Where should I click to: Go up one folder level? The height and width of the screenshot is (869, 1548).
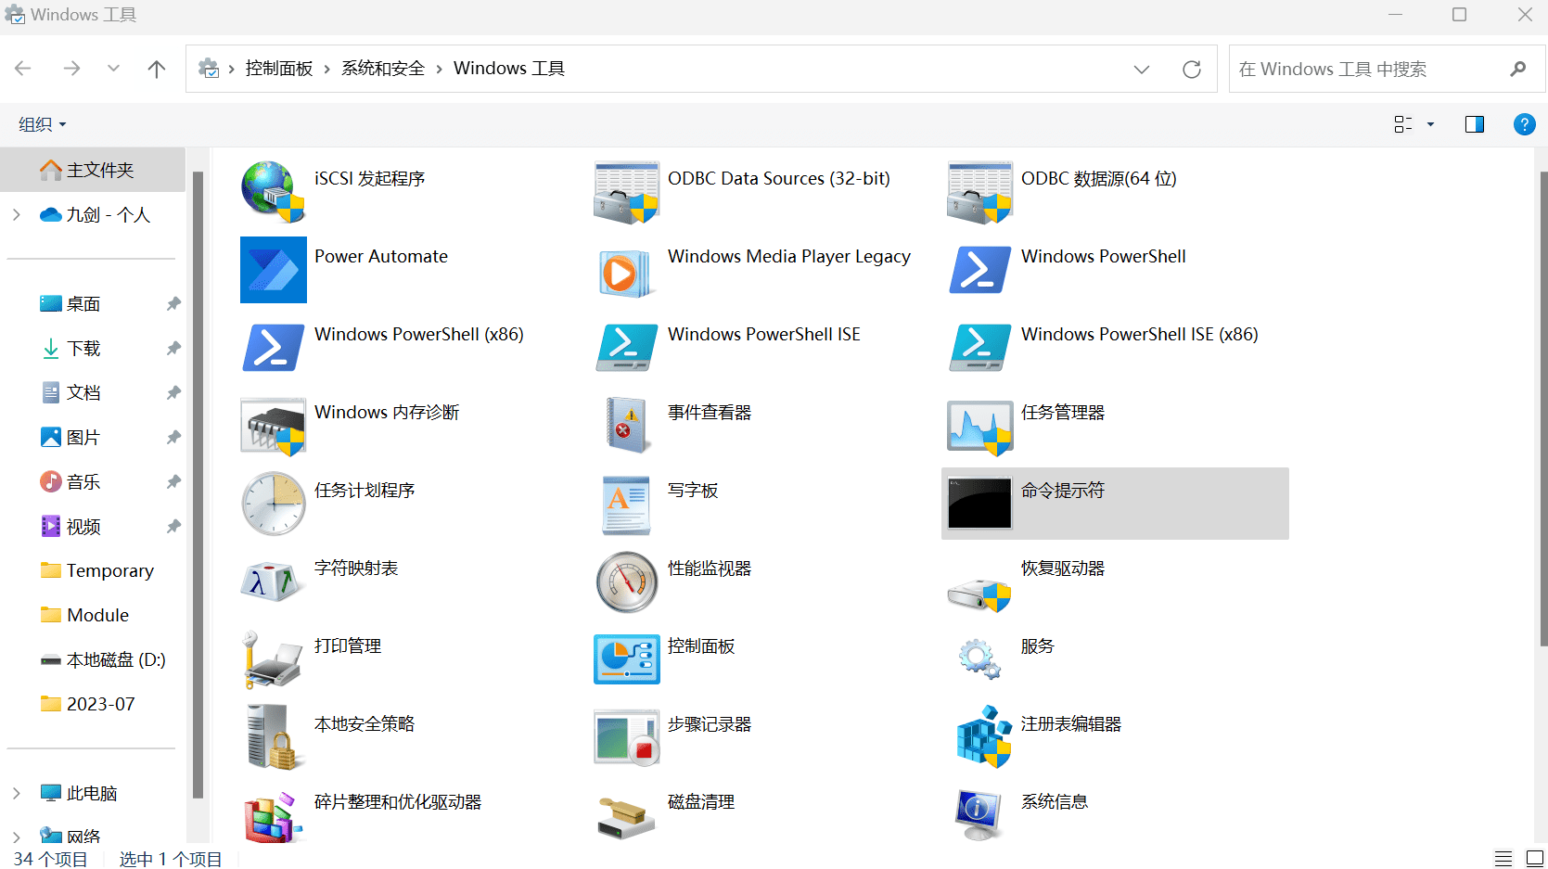click(157, 69)
